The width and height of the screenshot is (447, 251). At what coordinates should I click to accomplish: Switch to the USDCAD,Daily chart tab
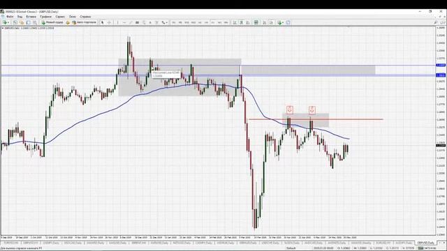tap(73, 243)
